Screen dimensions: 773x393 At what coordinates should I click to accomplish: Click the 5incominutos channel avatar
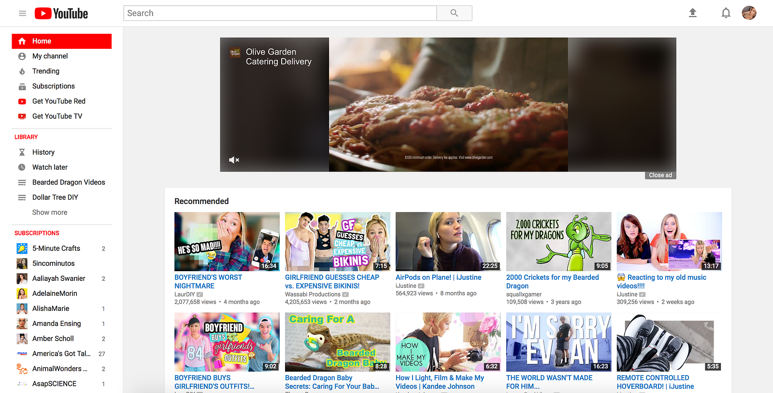pyautogui.click(x=22, y=263)
